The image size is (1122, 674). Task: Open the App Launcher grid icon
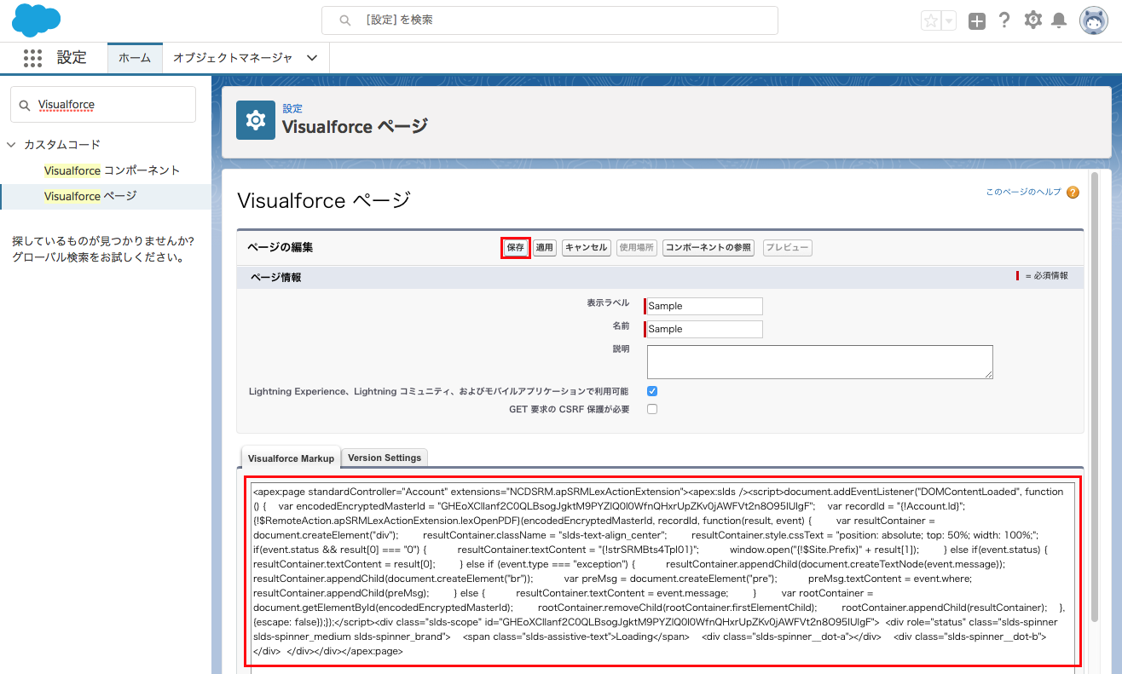click(32, 58)
